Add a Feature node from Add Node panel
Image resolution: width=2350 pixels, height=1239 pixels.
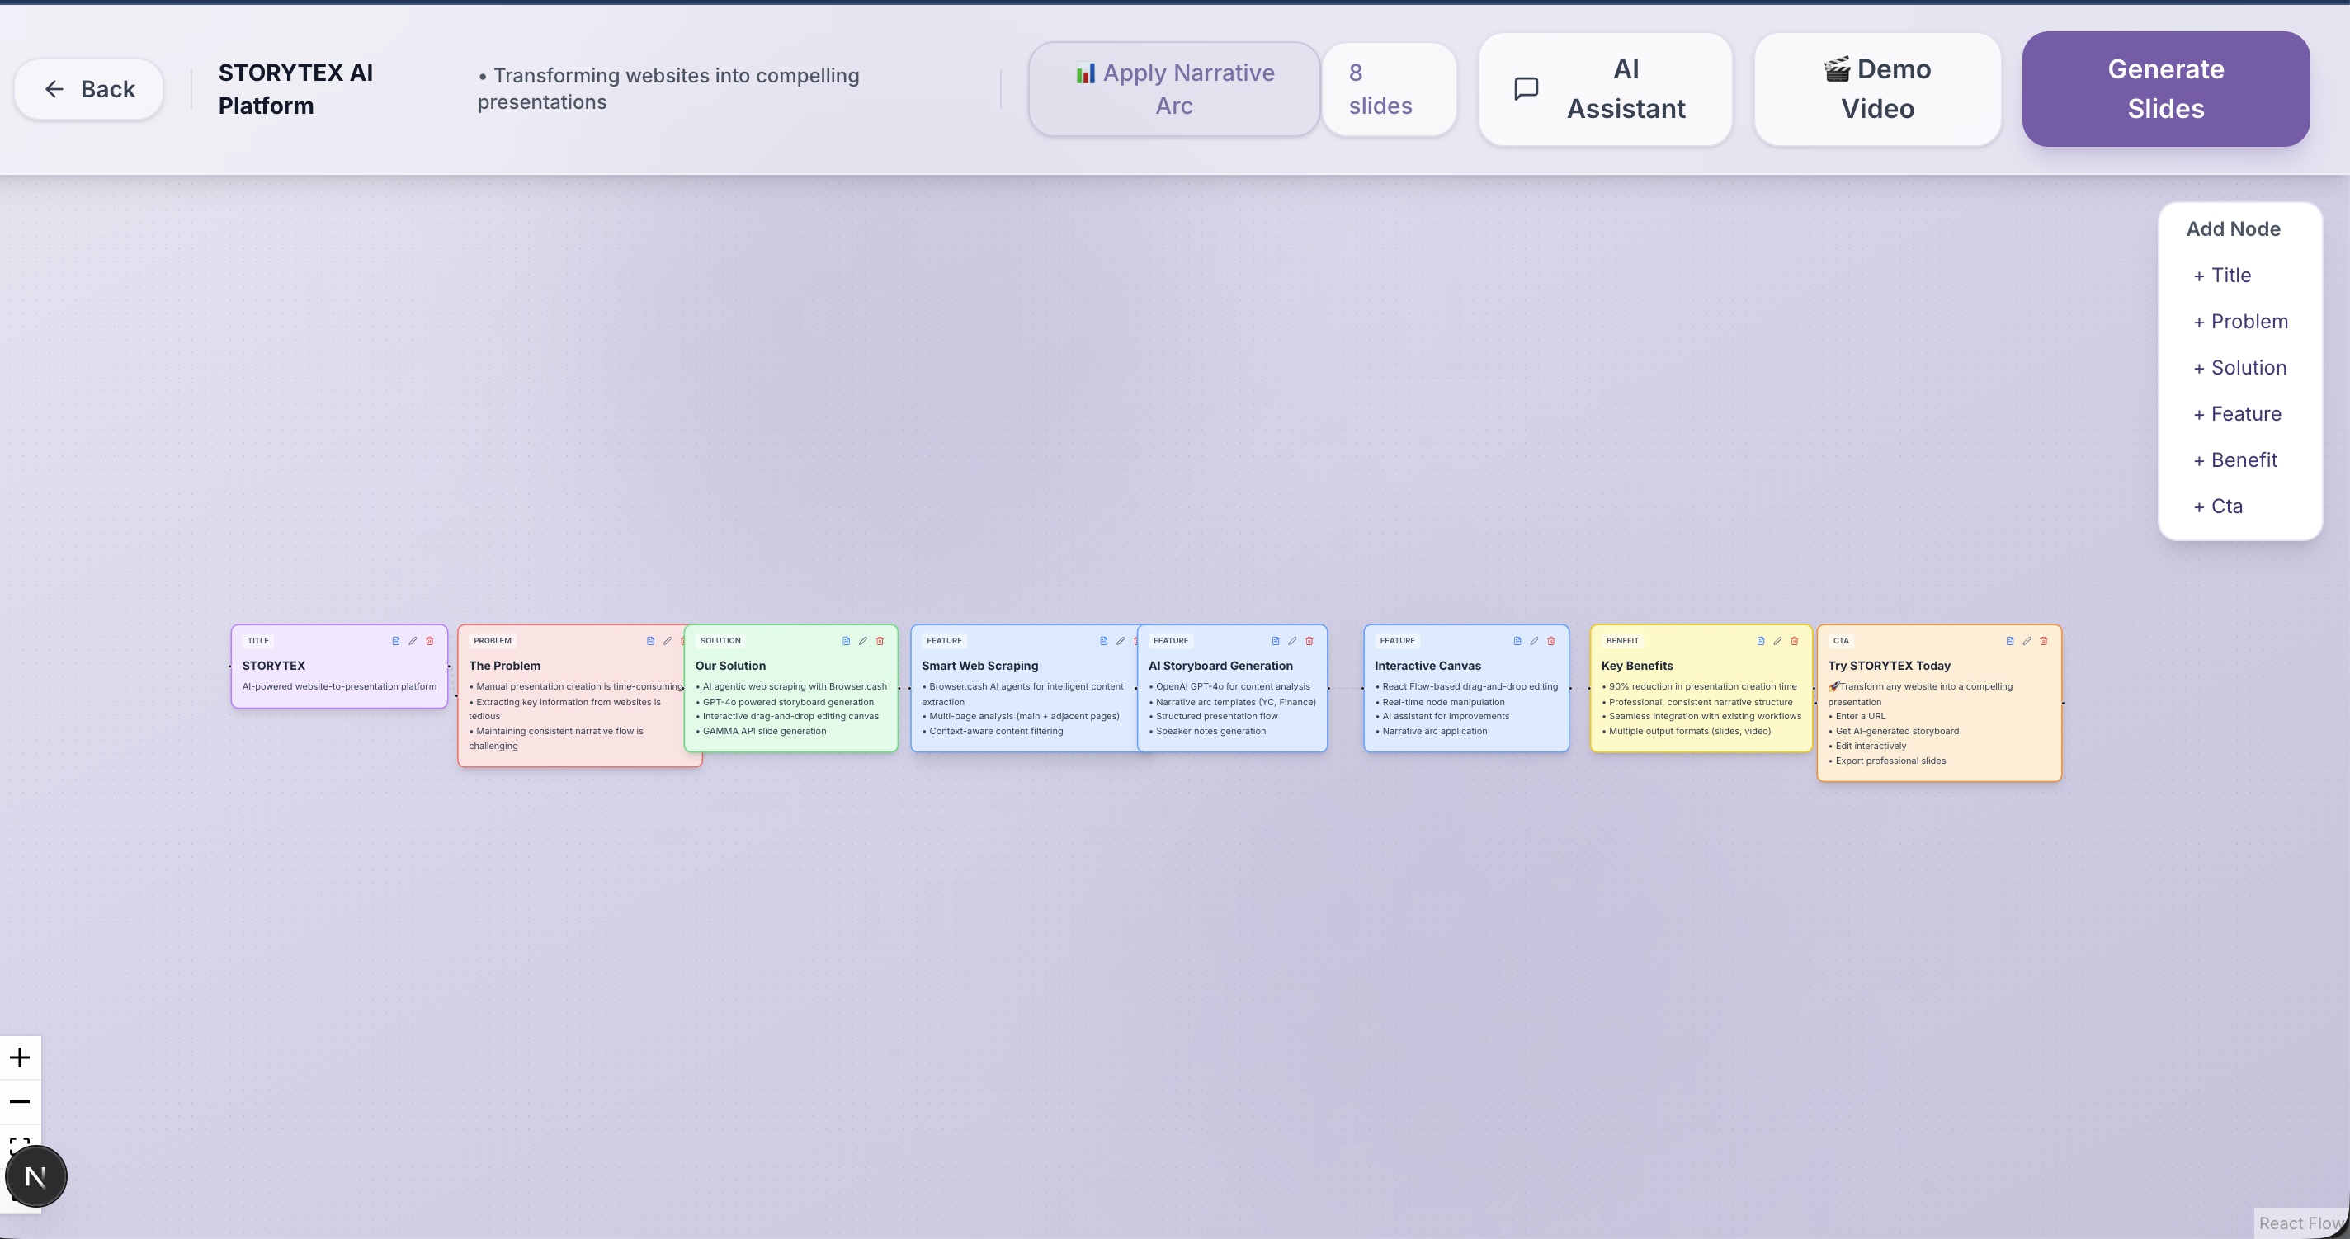2237,414
